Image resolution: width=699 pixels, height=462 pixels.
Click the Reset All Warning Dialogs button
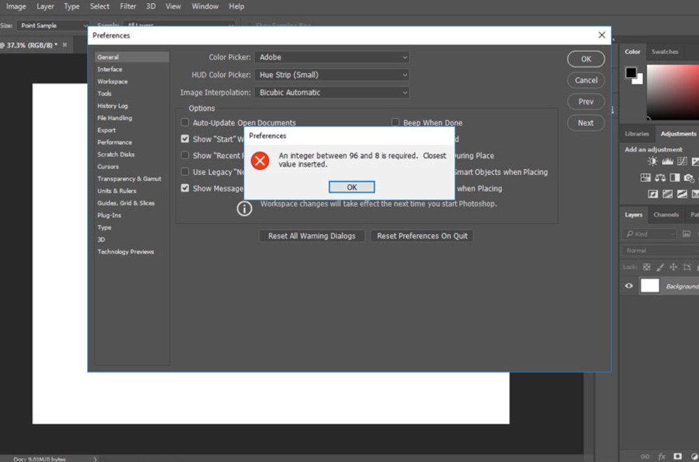[x=311, y=236]
